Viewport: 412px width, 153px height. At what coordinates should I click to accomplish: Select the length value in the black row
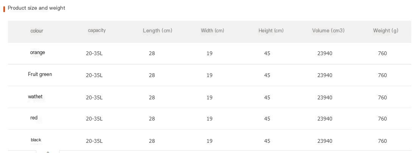coord(152,141)
